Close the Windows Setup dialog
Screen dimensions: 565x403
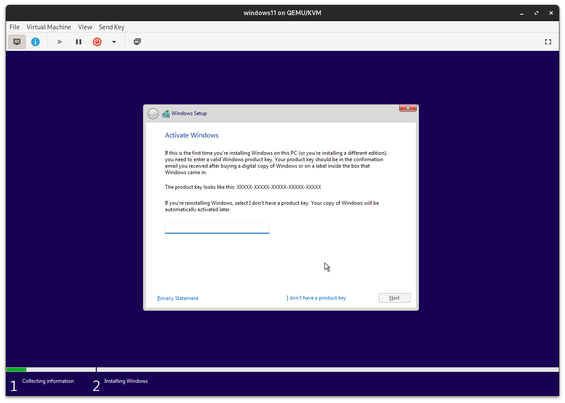(408, 108)
